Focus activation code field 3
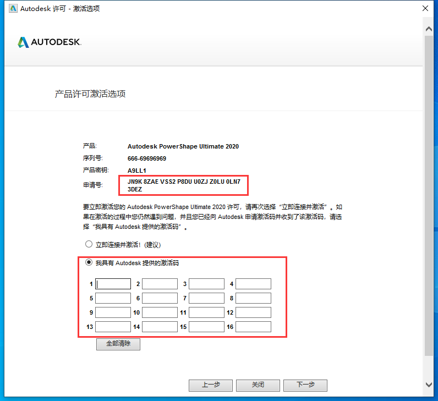 (206, 284)
